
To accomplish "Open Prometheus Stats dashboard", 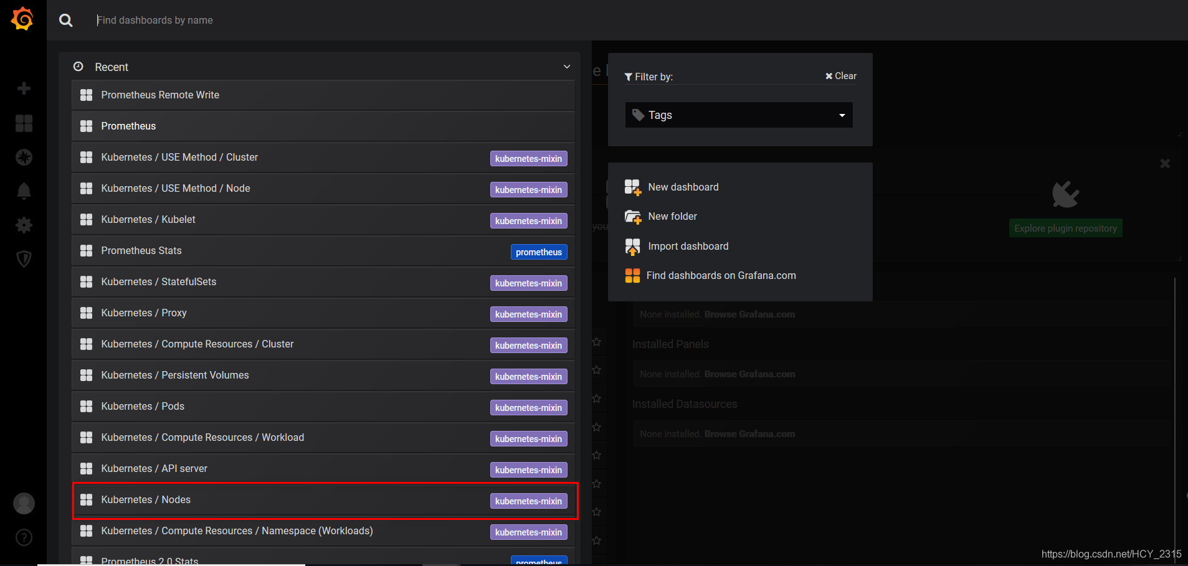I will [x=323, y=251].
